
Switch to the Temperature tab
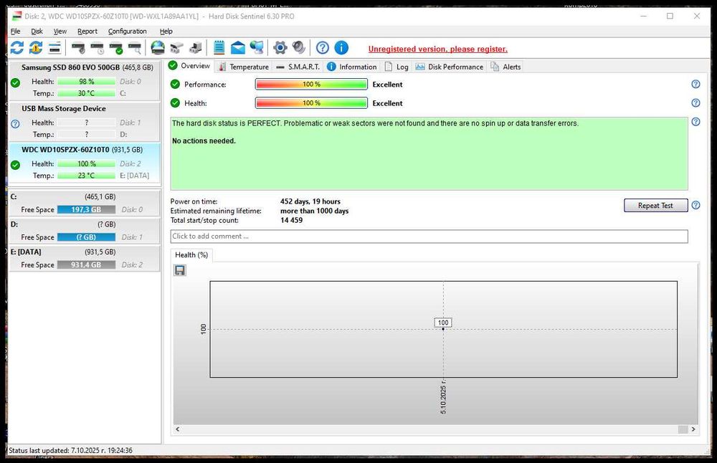(244, 67)
